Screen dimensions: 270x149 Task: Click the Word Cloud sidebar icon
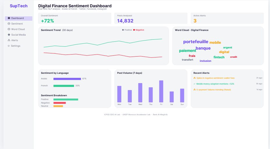pos(9,29)
